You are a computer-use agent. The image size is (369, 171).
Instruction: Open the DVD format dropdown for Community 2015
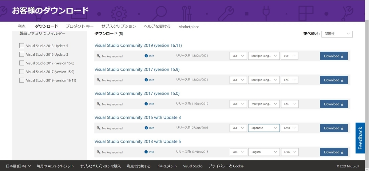pos(290,128)
